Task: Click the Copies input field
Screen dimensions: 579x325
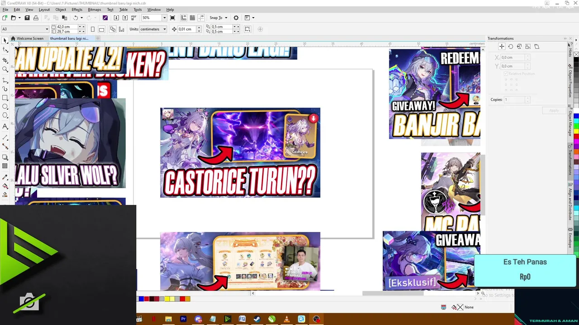Action: [514, 99]
